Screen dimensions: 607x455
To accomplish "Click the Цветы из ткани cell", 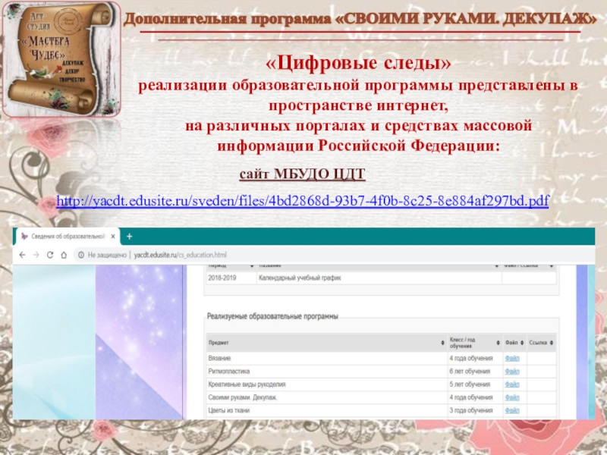I will click(327, 410).
